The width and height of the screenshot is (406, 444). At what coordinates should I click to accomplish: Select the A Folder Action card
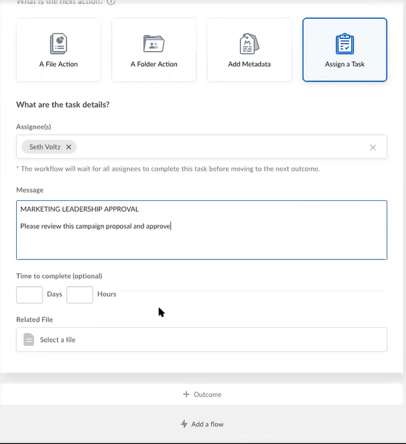coord(154,50)
